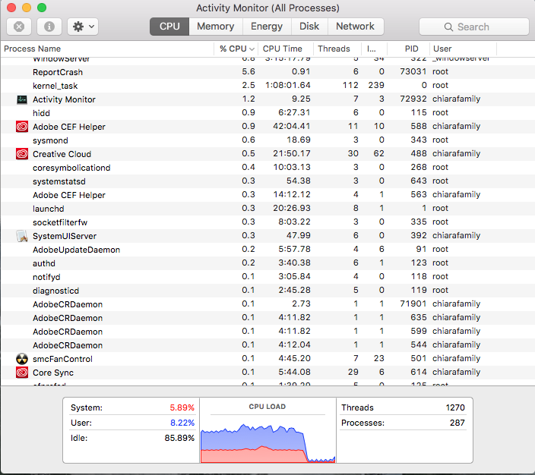Click the Threads count 1270
535x475 pixels.
[455, 407]
